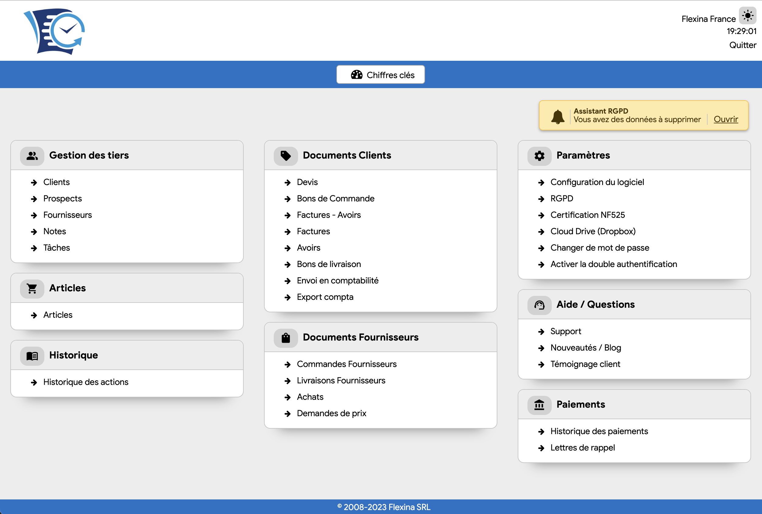The width and height of the screenshot is (762, 514).
Task: Select Activer la double authentification option
Action: click(x=613, y=264)
